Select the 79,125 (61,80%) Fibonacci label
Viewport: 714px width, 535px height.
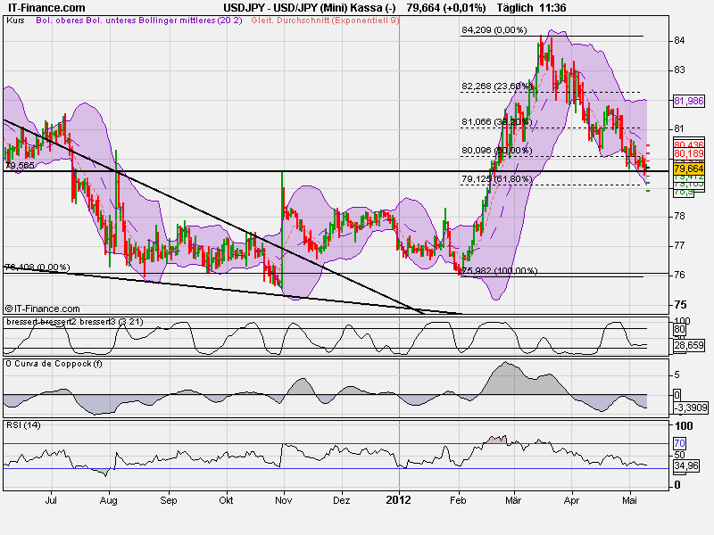[x=496, y=179]
